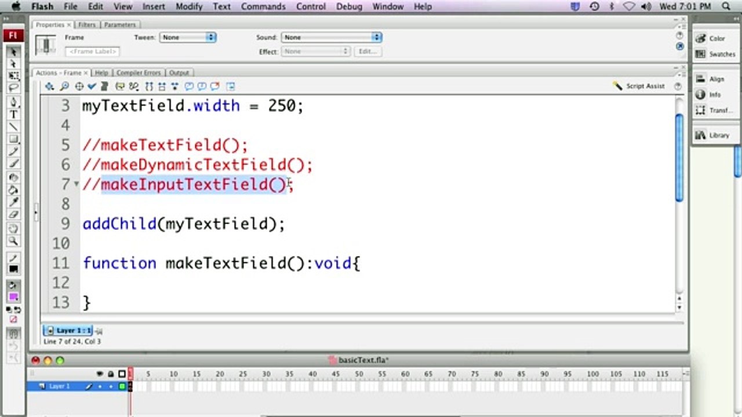742x417 pixels.
Task: Click the stroke color swatch
Action: 13,269
